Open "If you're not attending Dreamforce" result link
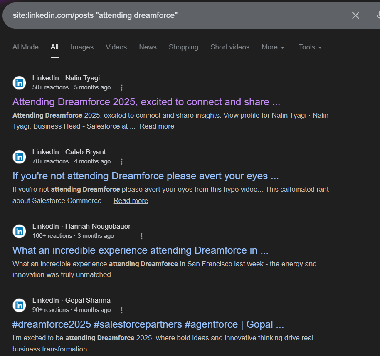Screen dimensions: 380x356 coord(146,176)
